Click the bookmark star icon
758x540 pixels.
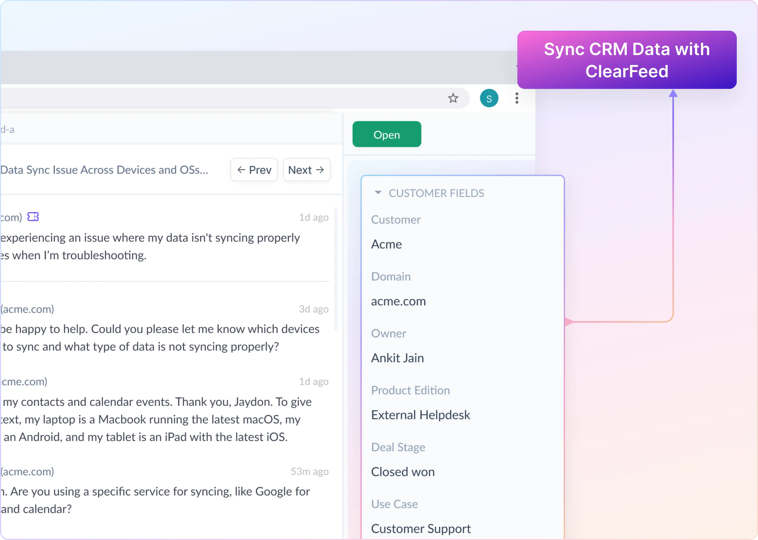click(x=453, y=98)
